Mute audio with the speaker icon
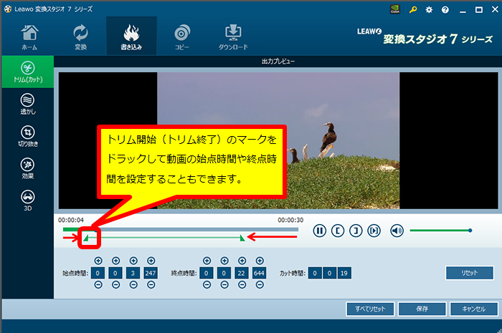Screen dimensions: 502x333 [x=397, y=231]
